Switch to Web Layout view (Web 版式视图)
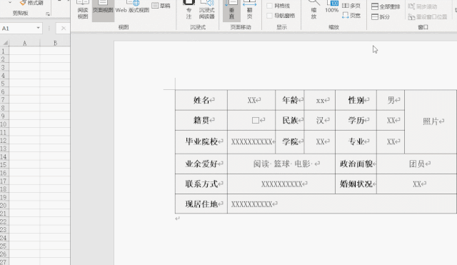Viewport: 457px width, 265px height. click(x=132, y=7)
